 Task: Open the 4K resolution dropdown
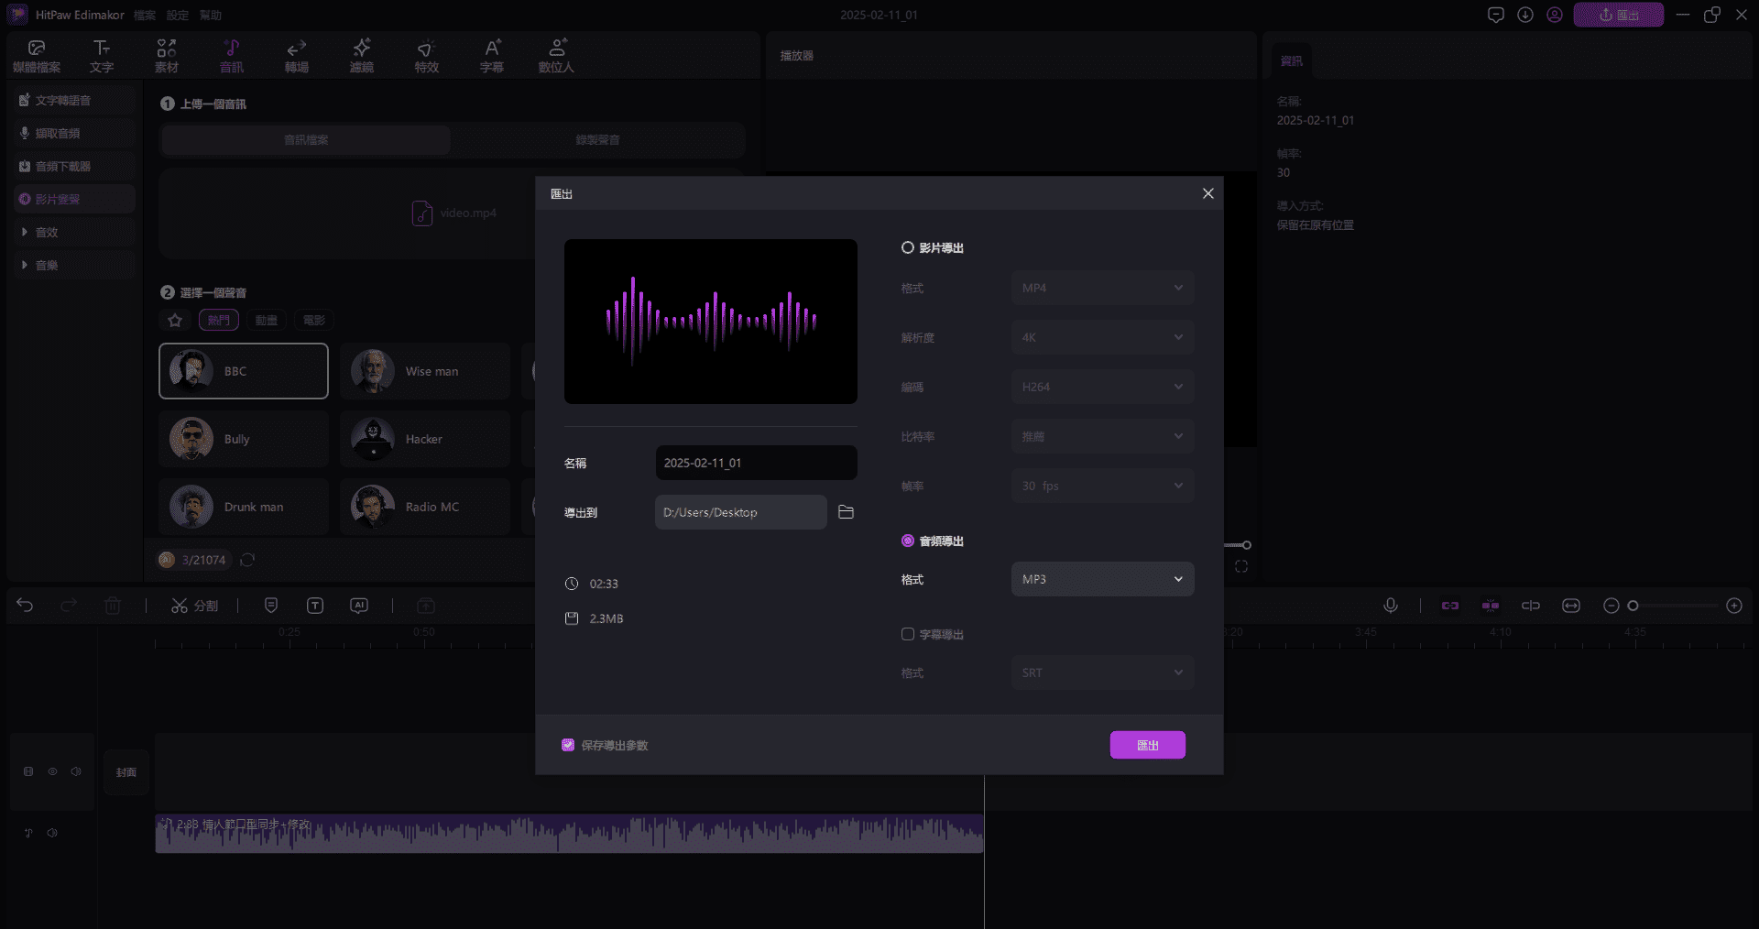click(1103, 337)
